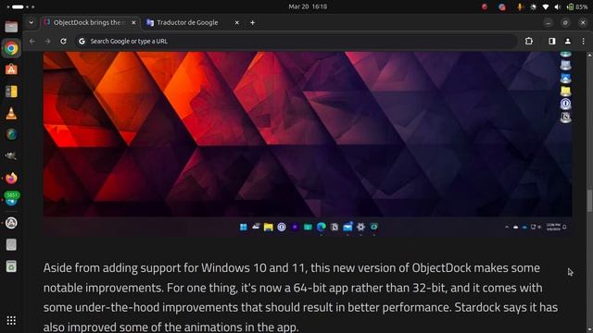Open Telegram with the 5851 badge

[11, 199]
